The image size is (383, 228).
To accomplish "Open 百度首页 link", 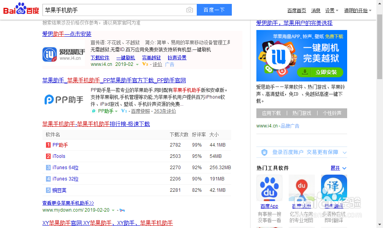I will (x=297, y=11).
